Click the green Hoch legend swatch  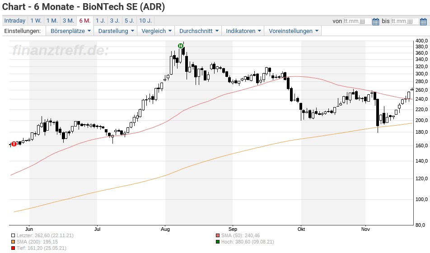click(x=218, y=242)
